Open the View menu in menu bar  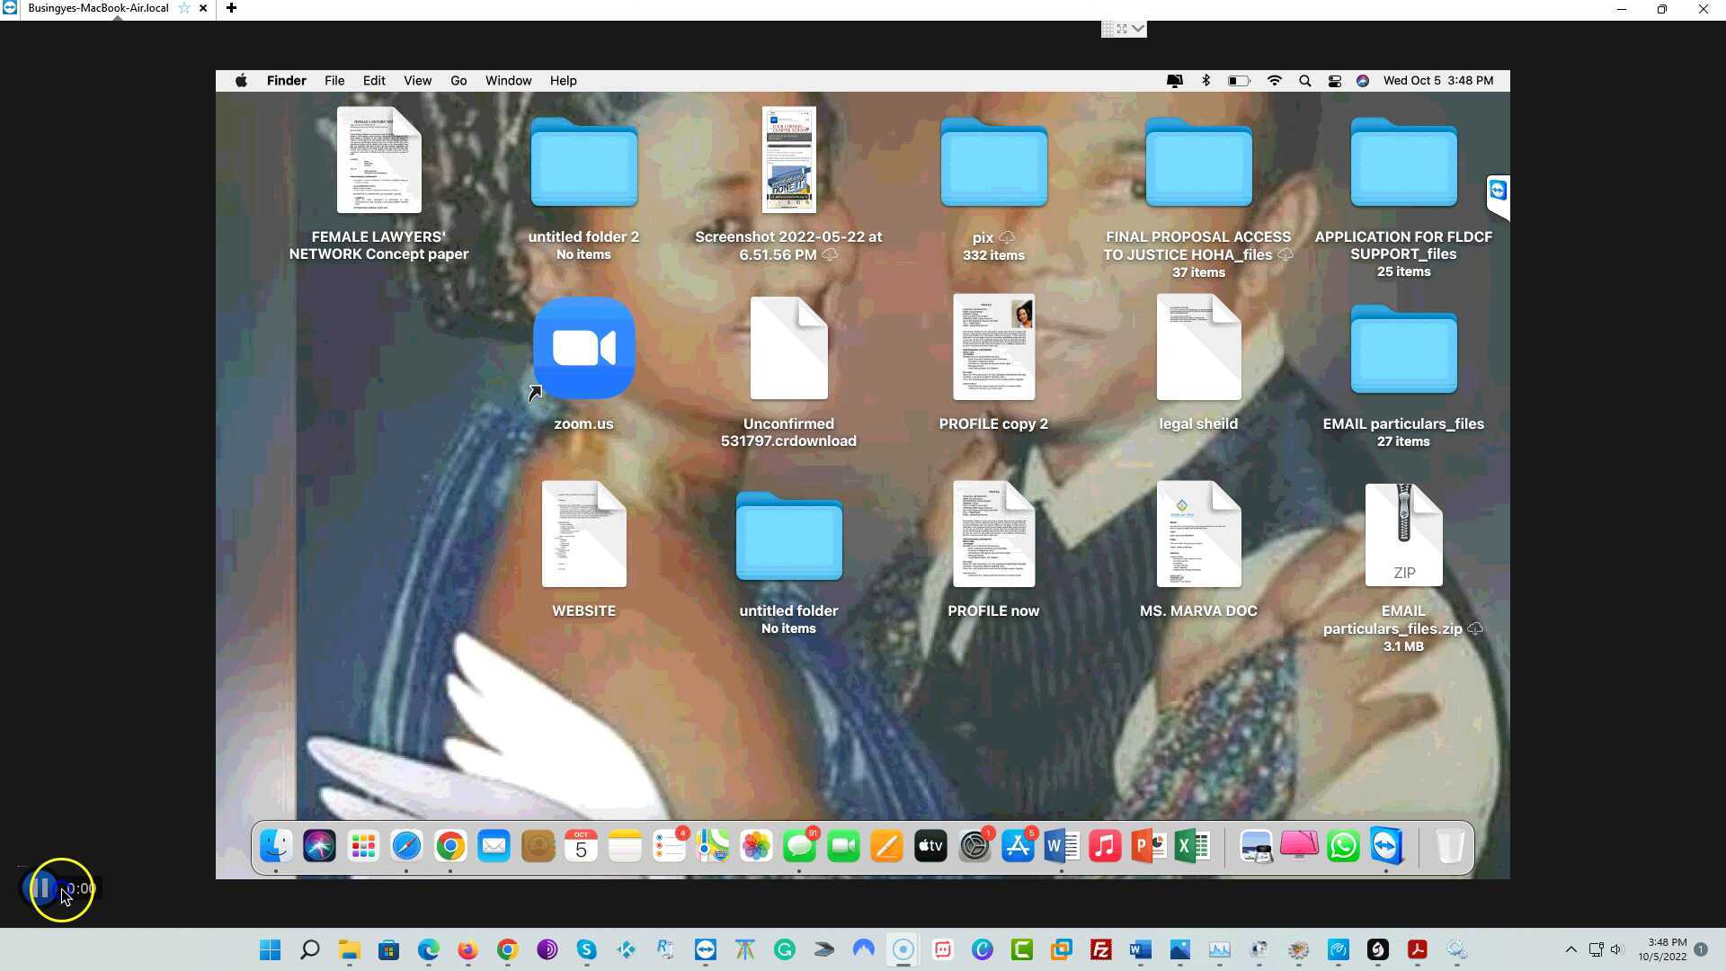click(417, 81)
